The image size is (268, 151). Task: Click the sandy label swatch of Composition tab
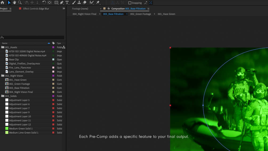tap(105, 9)
